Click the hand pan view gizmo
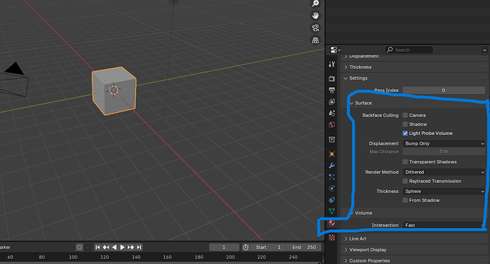 pos(315,16)
